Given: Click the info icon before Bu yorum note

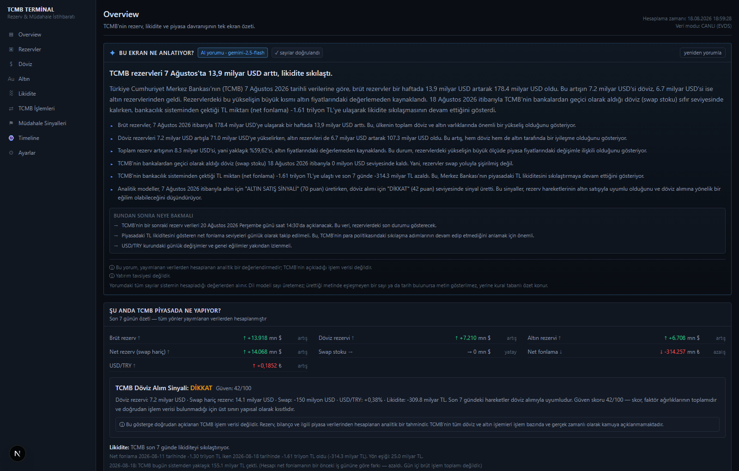Looking at the screenshot, I should tap(112, 267).
